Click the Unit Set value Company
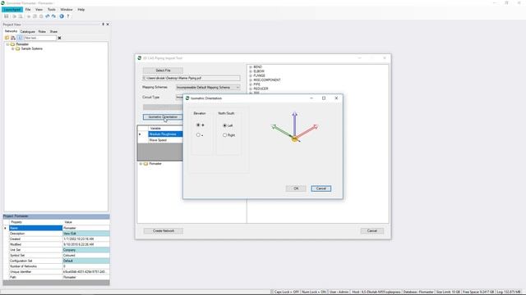 coord(85,250)
